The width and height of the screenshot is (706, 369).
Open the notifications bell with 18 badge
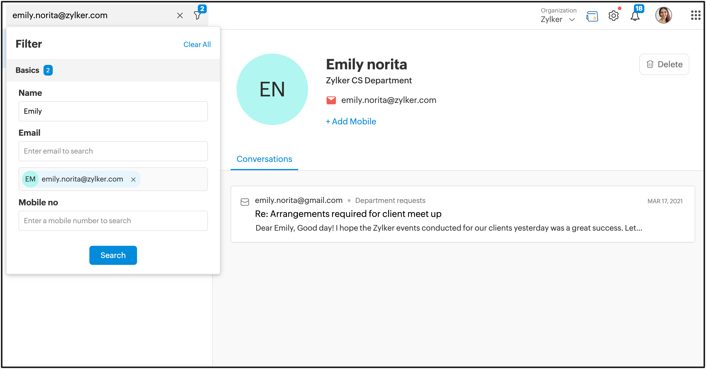click(x=635, y=15)
